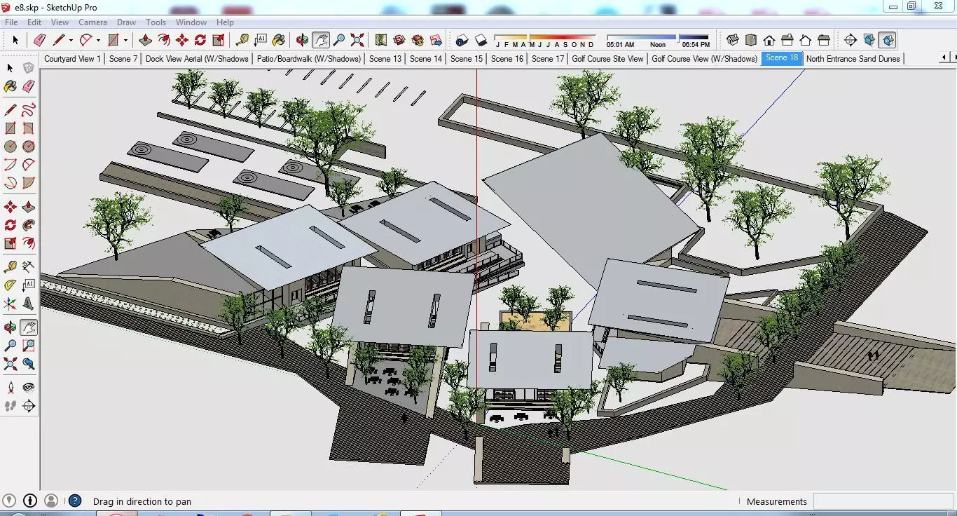957x516 pixels.
Task: Select Push/Pull tool in top toolbar
Action: (146, 40)
